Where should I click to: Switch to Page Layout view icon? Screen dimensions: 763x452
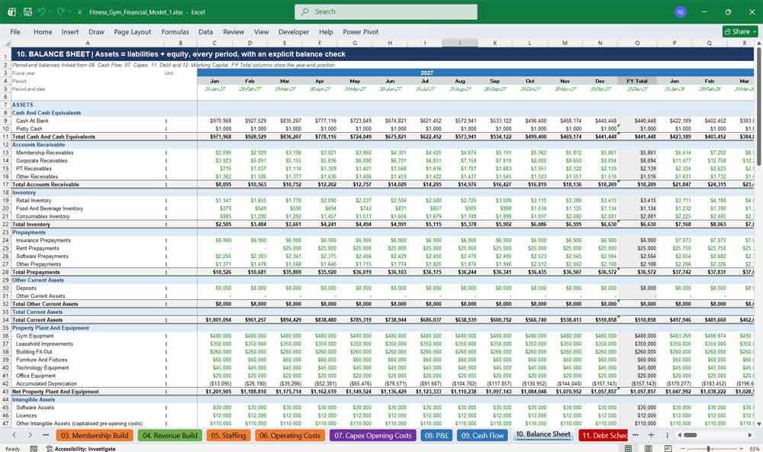648,448
